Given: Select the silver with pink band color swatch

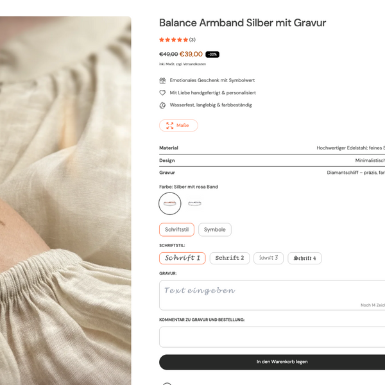Looking at the screenshot, I should [170, 204].
